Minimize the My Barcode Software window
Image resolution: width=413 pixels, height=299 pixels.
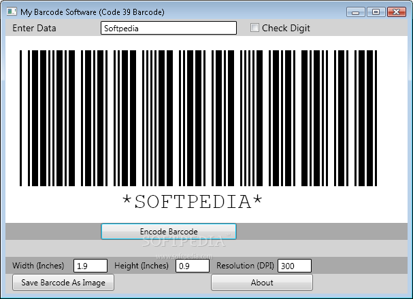(356, 12)
